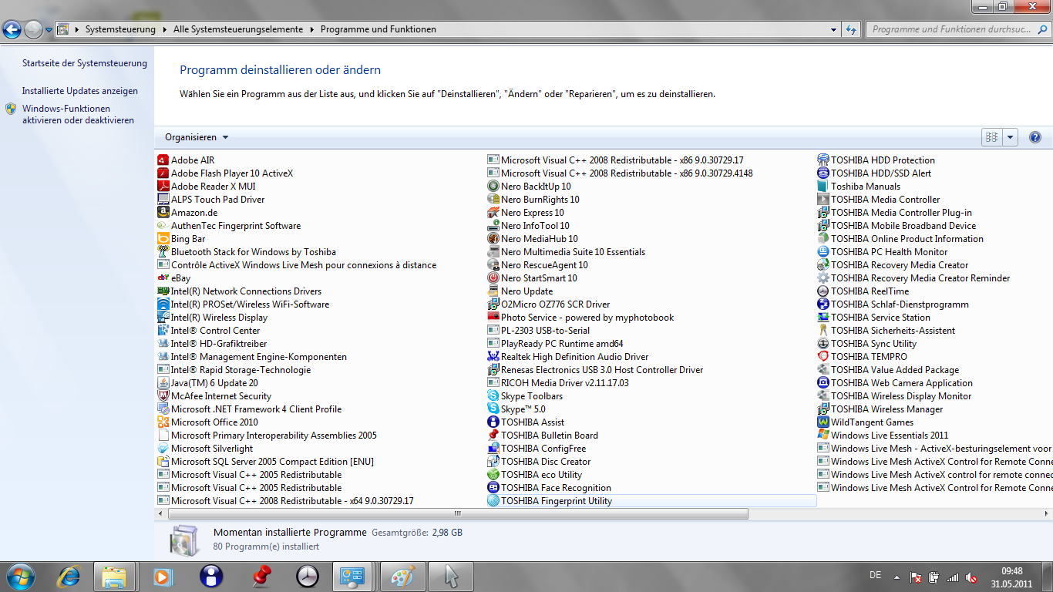The height and width of the screenshot is (592, 1053).
Task: Select RICOH Media Driver v2.11.17.03
Action: coord(558,383)
